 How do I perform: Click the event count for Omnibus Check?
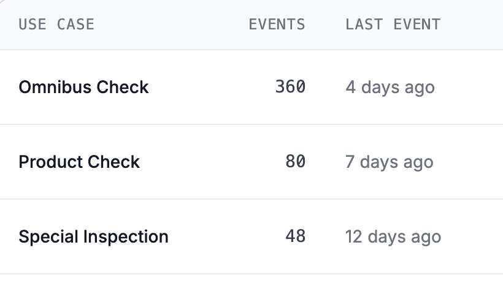coord(290,87)
